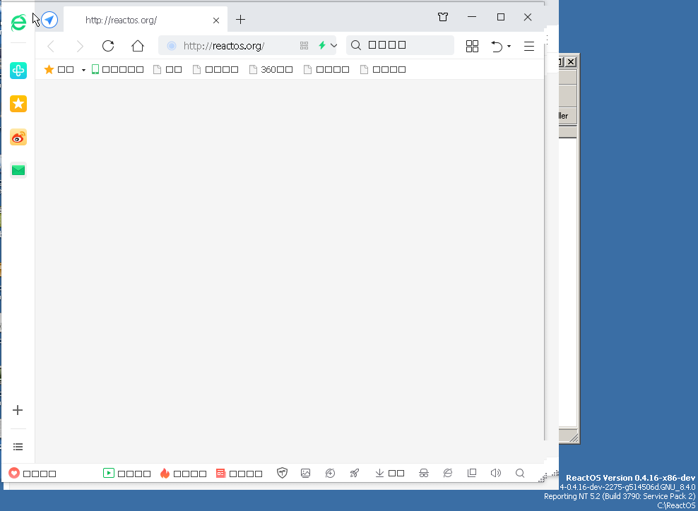
Task: Go to the home page
Action: [138, 46]
